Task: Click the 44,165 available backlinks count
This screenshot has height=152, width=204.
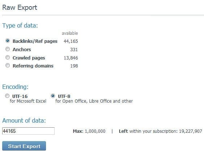Action: tap(71, 41)
